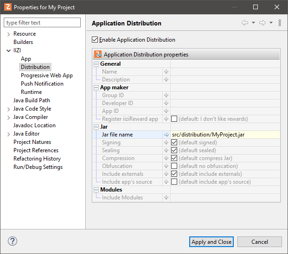This screenshot has width=288, height=254.
Task: Collapse the IIZI tree node
Action: (x=8, y=50)
